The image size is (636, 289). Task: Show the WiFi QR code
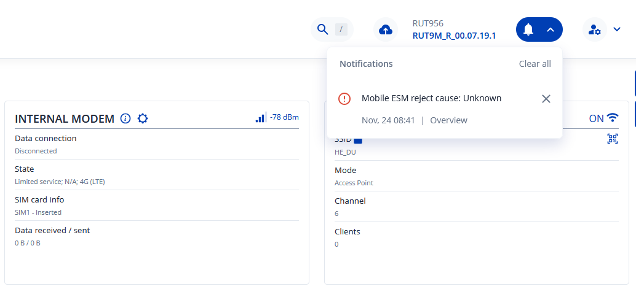[612, 139]
